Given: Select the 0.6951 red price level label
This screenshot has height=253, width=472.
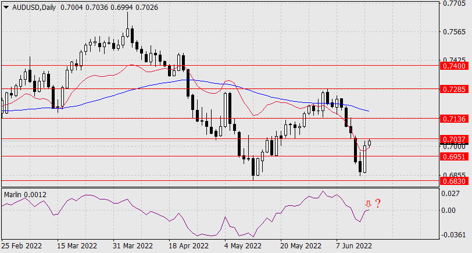Looking at the screenshot, I should pyautogui.click(x=455, y=156).
